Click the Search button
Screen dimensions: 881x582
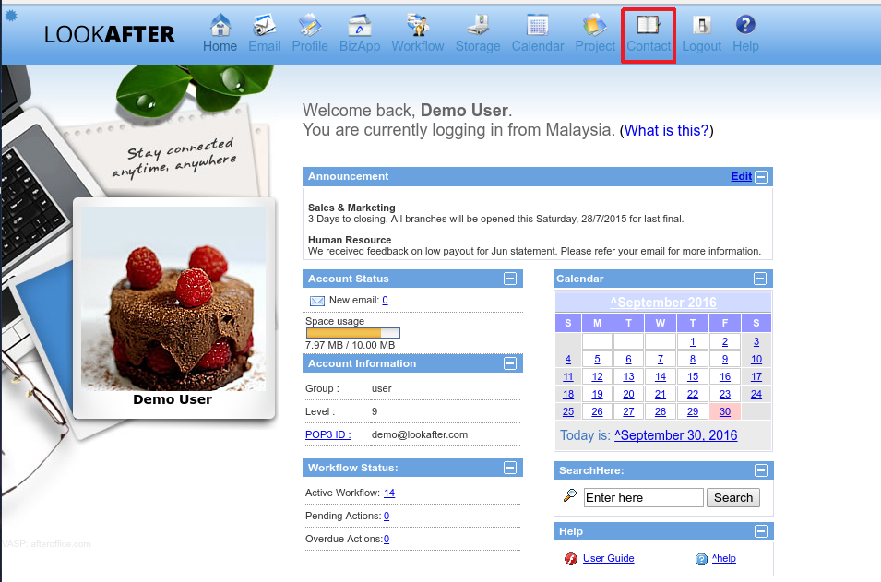click(733, 498)
